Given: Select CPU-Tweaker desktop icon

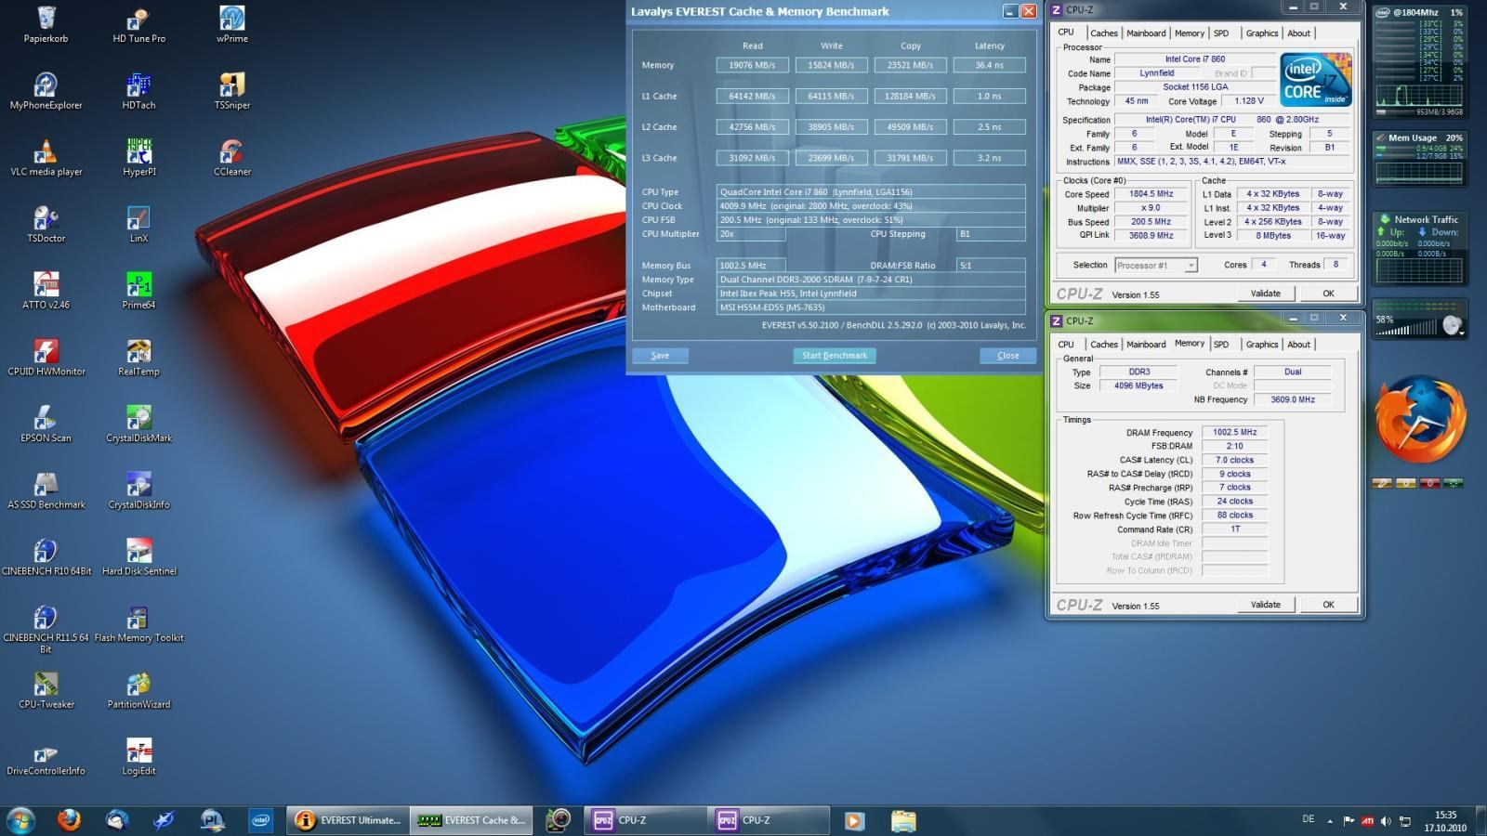Looking at the screenshot, I should coord(46,692).
